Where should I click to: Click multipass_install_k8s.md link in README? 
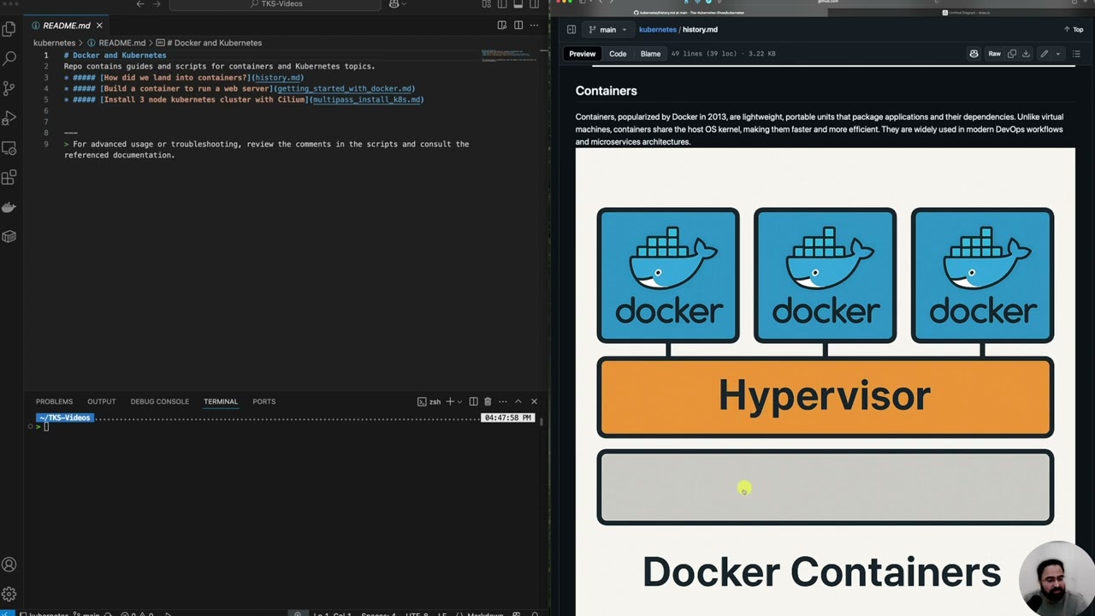[366, 100]
